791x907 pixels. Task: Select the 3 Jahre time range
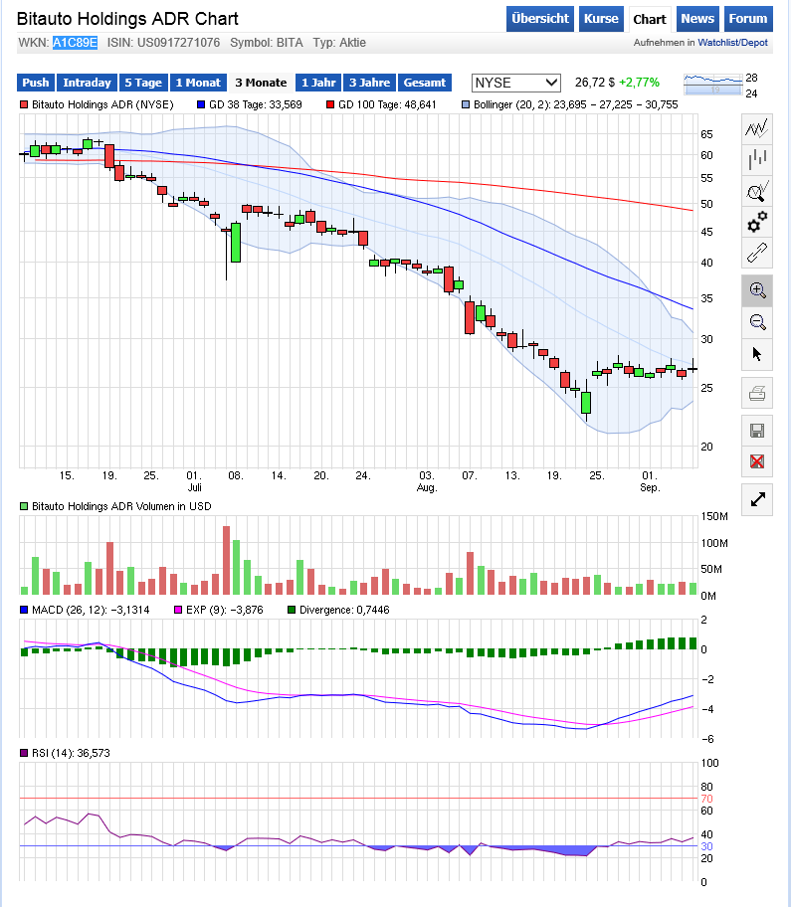[x=369, y=83]
